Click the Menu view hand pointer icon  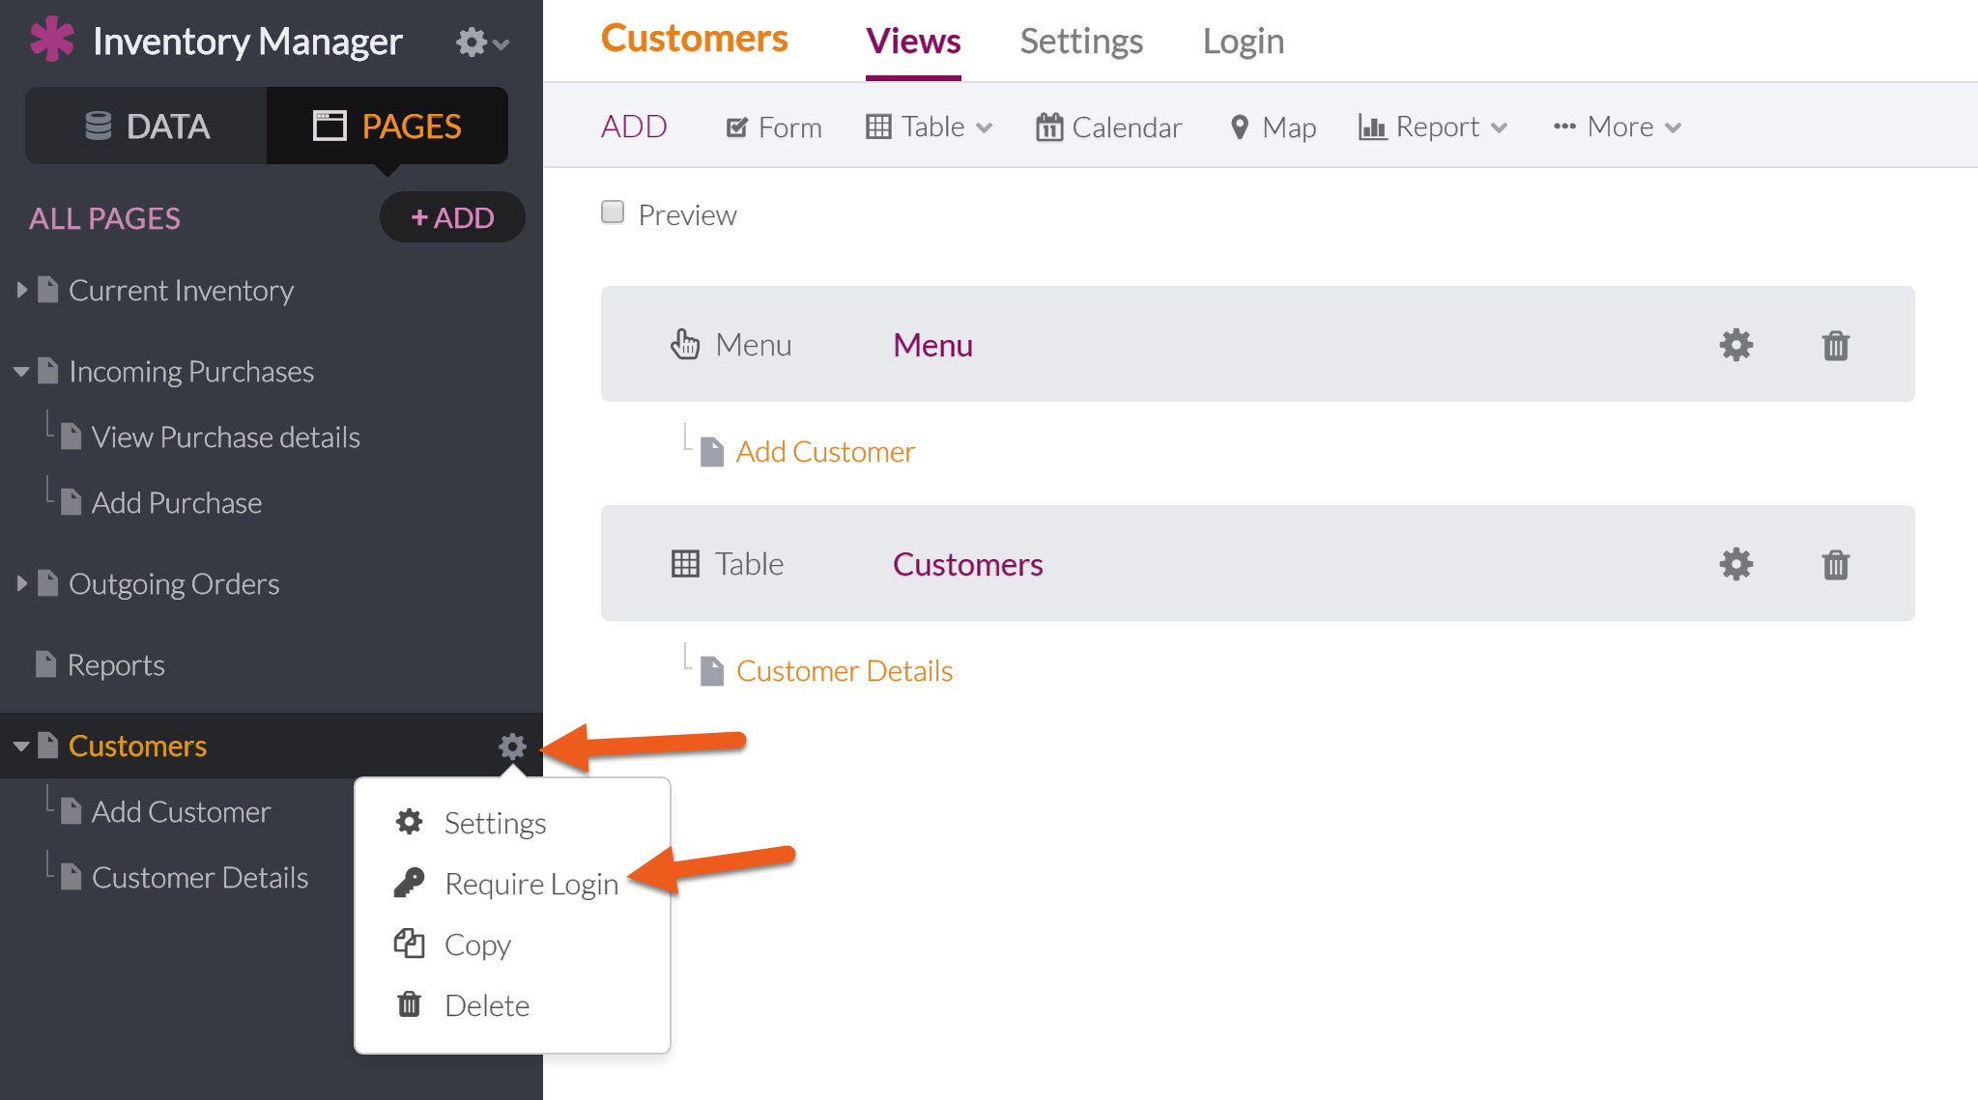pyautogui.click(x=685, y=344)
